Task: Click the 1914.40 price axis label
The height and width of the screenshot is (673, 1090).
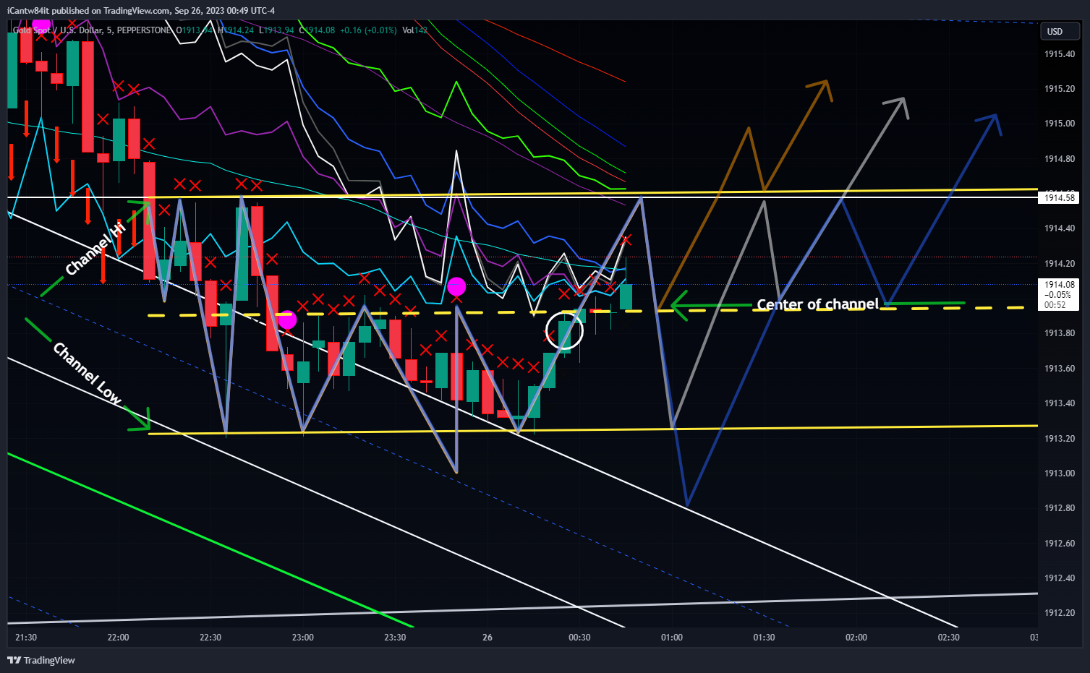Action: coord(1060,228)
